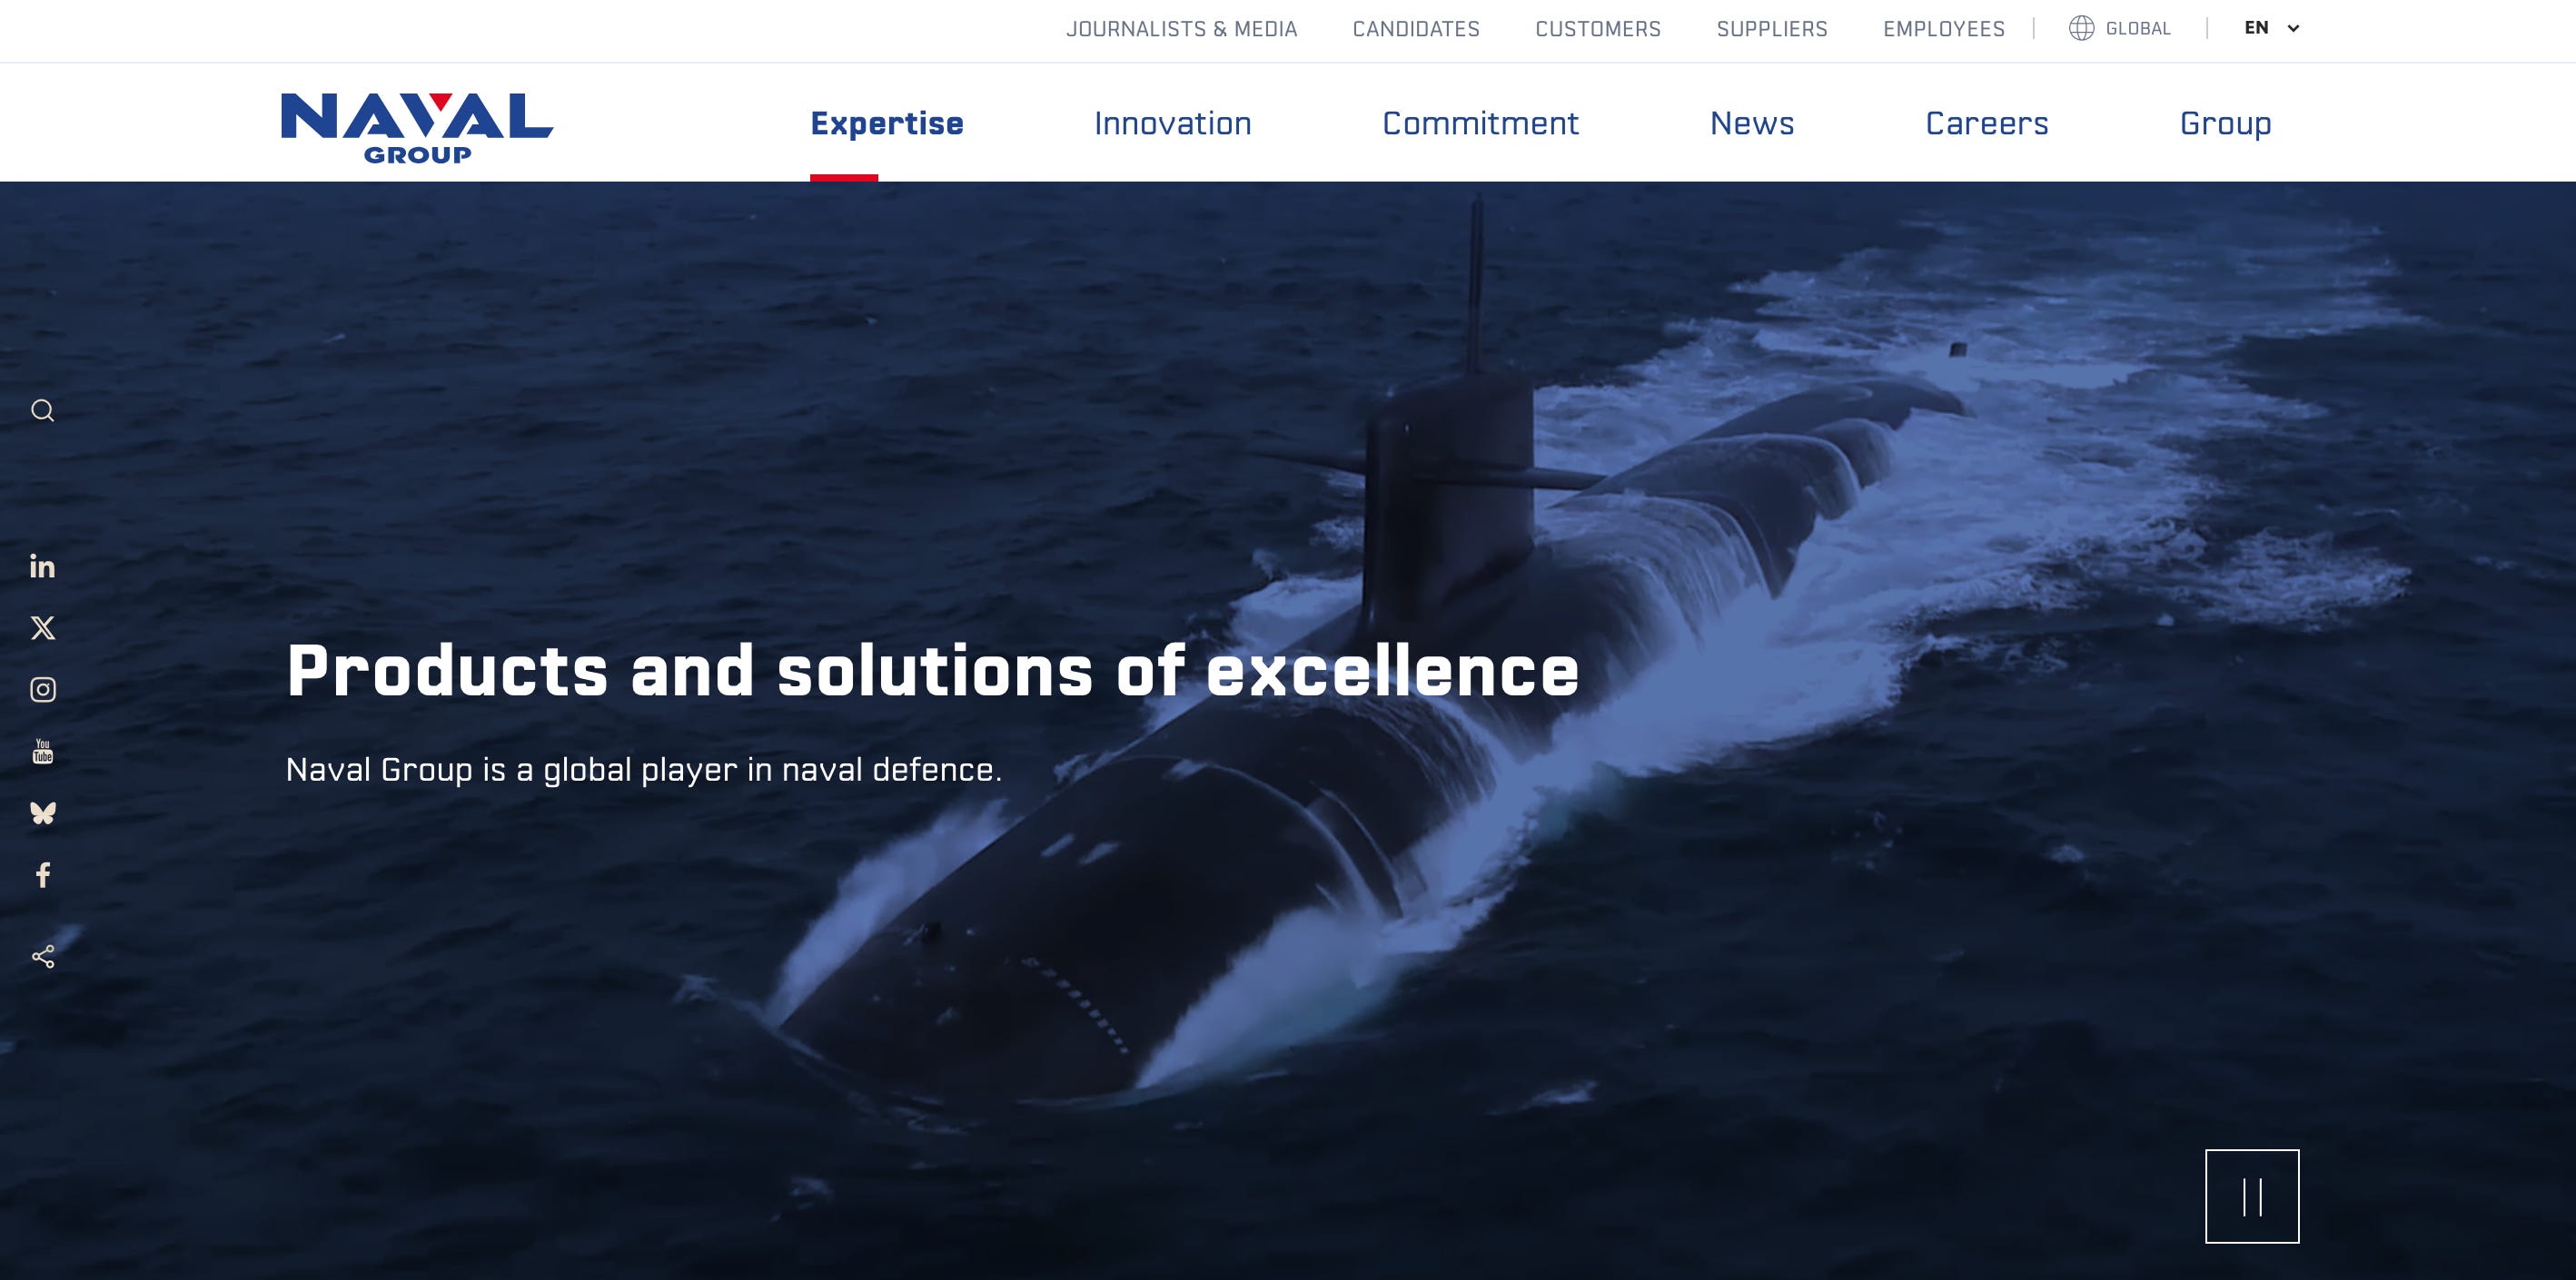Image resolution: width=2576 pixels, height=1280 pixels.
Task: Visit the Facebook page icon
Action: click(x=42, y=875)
